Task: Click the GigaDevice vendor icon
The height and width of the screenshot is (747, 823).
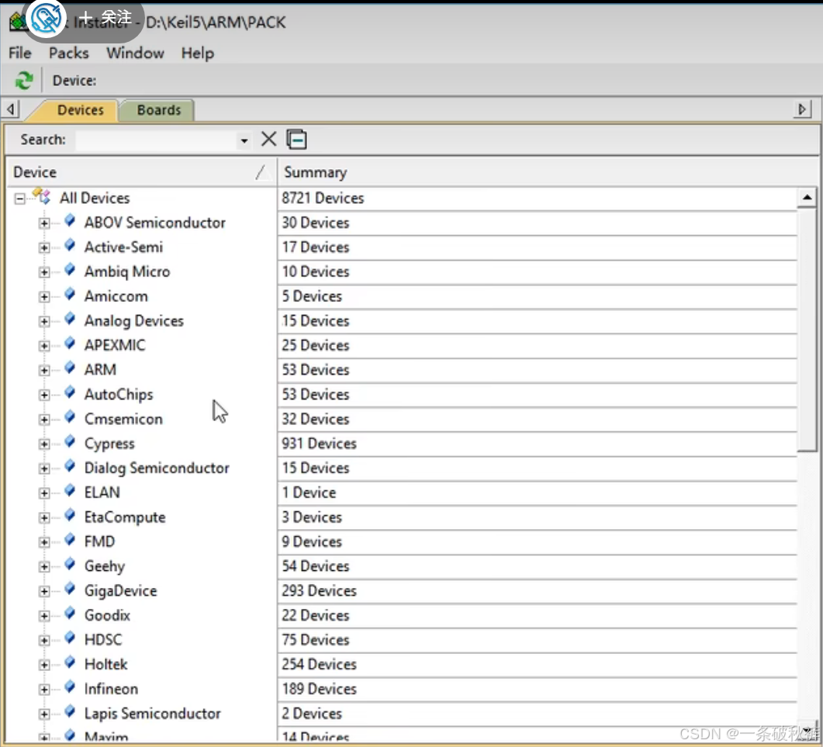Action: pos(70,590)
